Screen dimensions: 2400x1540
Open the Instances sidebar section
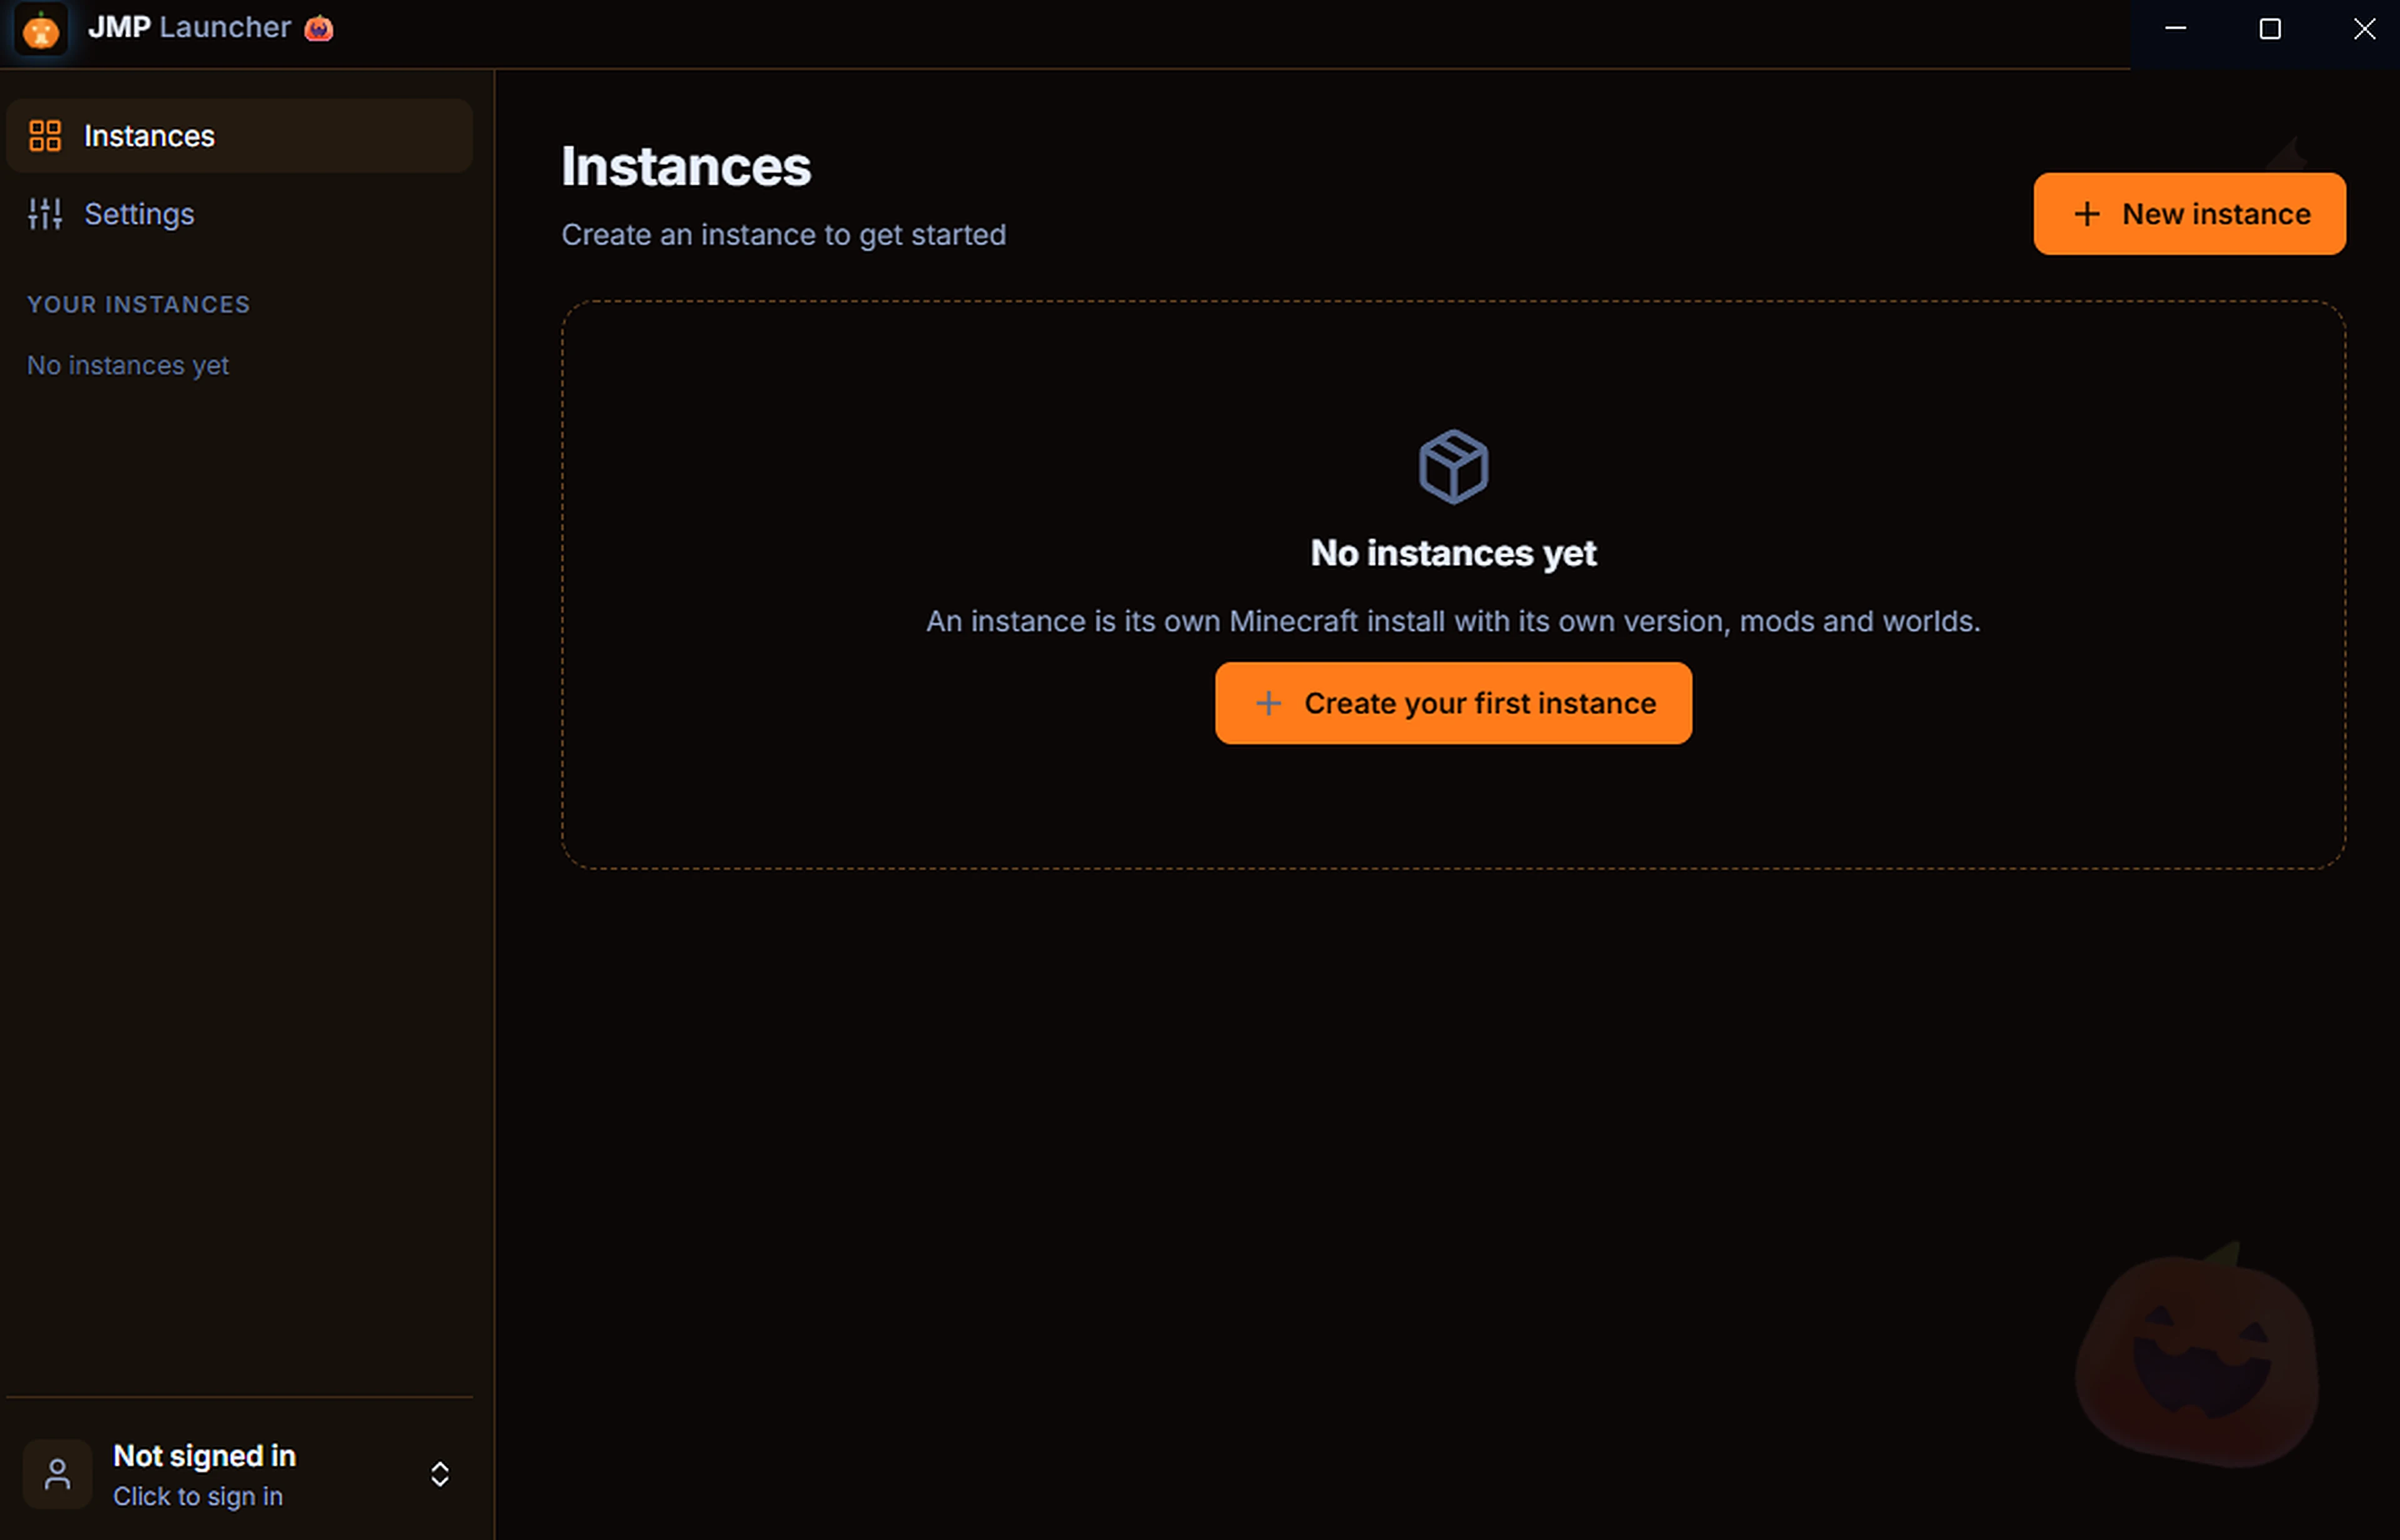[239, 135]
